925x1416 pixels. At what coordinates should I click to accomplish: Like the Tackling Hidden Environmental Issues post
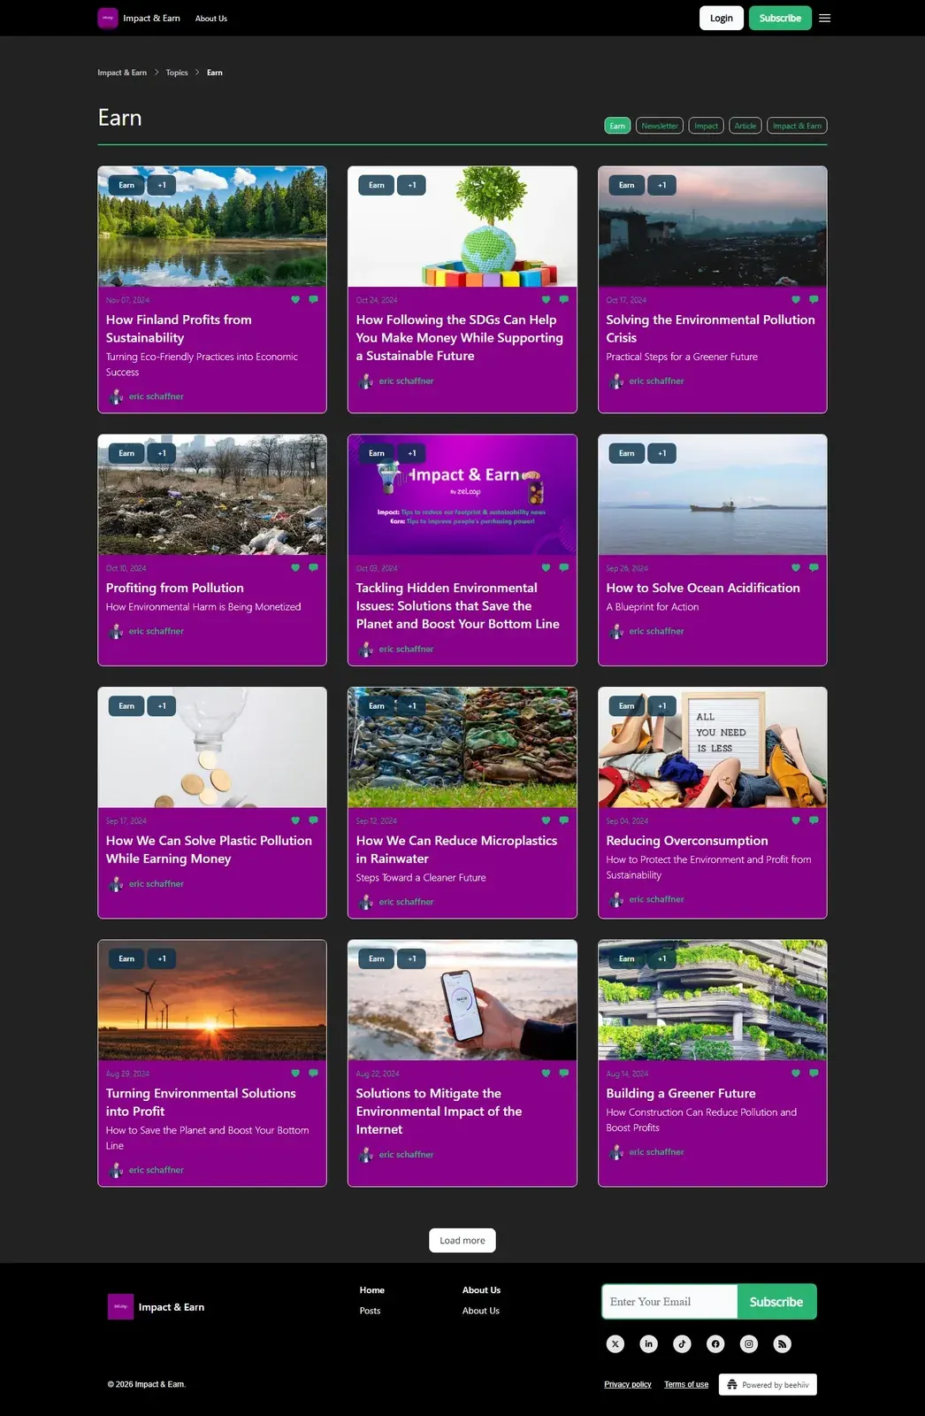(x=546, y=568)
